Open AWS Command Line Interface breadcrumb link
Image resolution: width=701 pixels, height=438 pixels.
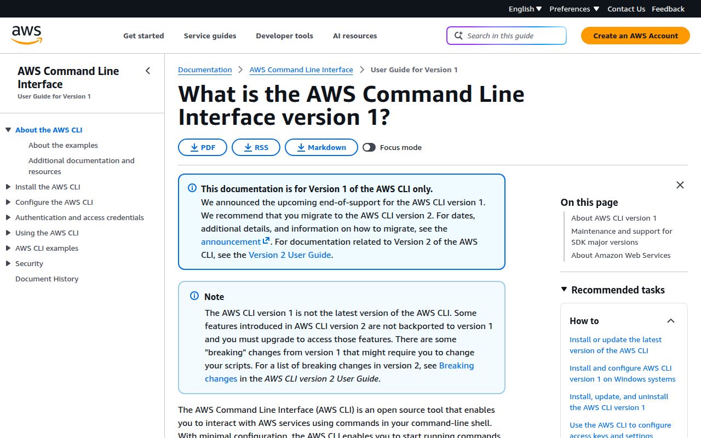point(301,70)
